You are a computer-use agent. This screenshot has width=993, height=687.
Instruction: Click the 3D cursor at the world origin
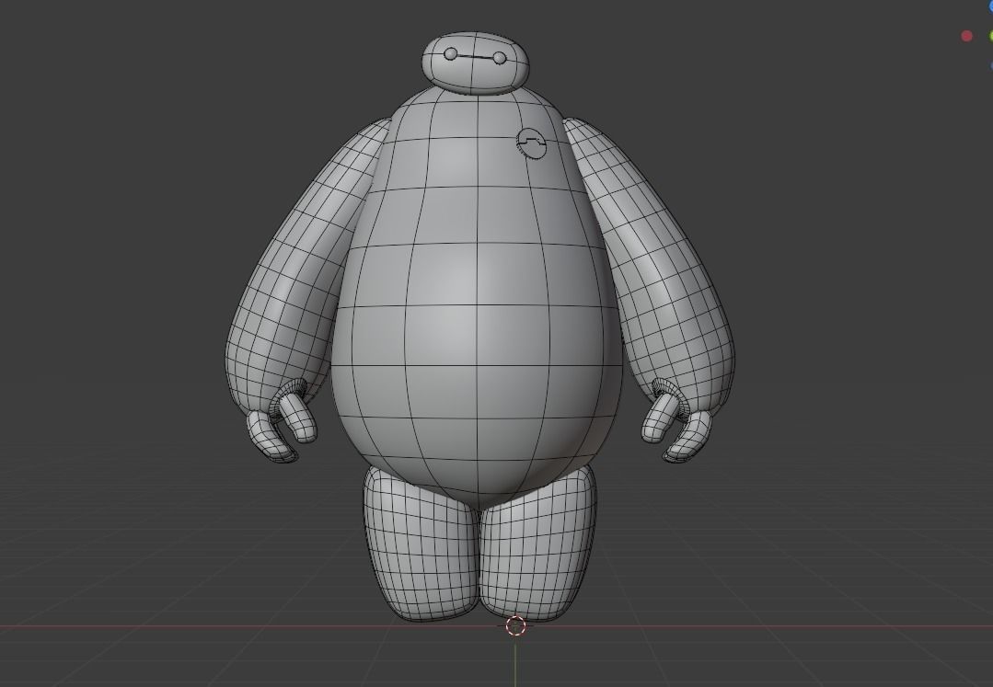pyautogui.click(x=515, y=625)
